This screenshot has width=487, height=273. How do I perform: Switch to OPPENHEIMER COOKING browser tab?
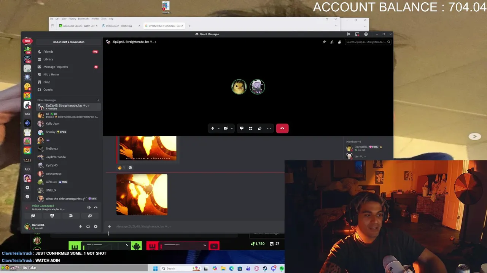[x=165, y=26]
